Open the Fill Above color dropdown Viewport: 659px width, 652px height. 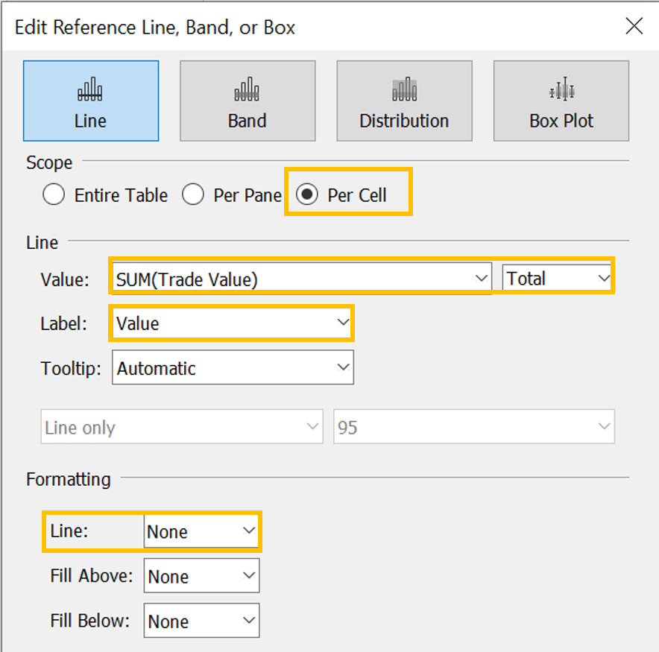tap(201, 577)
